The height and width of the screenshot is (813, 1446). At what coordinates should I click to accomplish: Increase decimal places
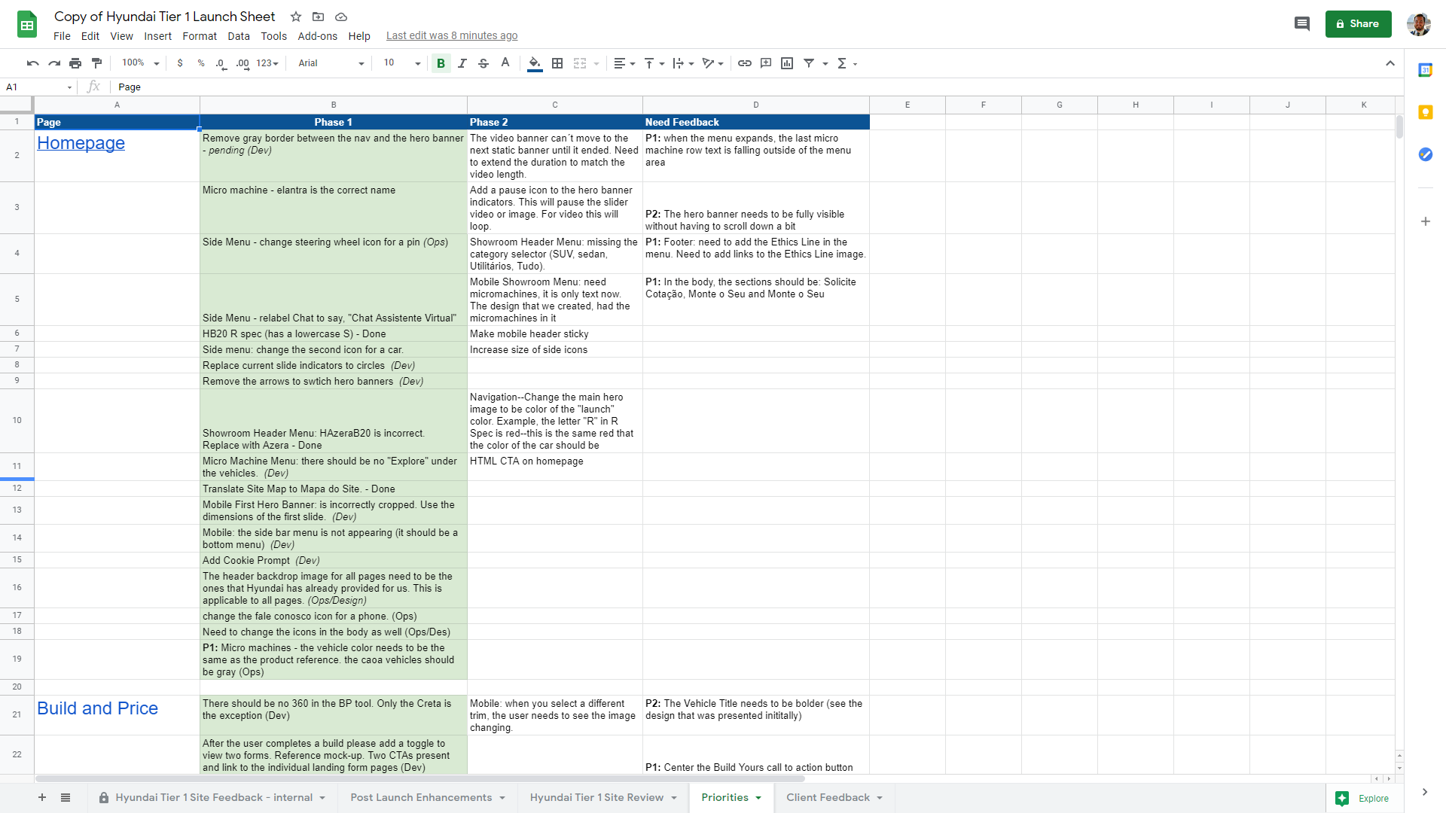(x=243, y=63)
